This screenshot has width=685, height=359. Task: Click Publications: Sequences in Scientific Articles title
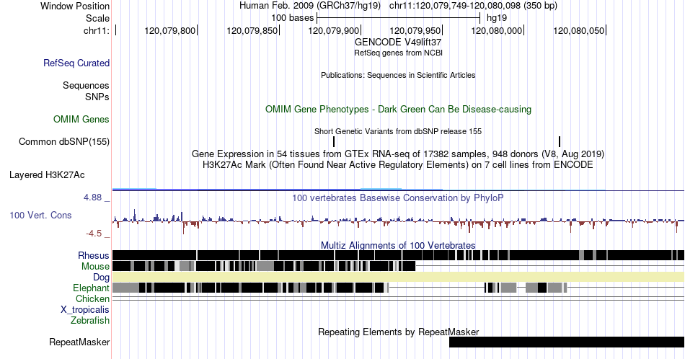(x=398, y=75)
